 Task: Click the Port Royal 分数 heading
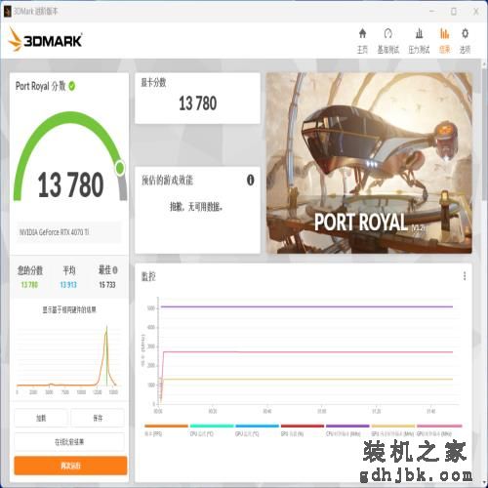(41, 86)
